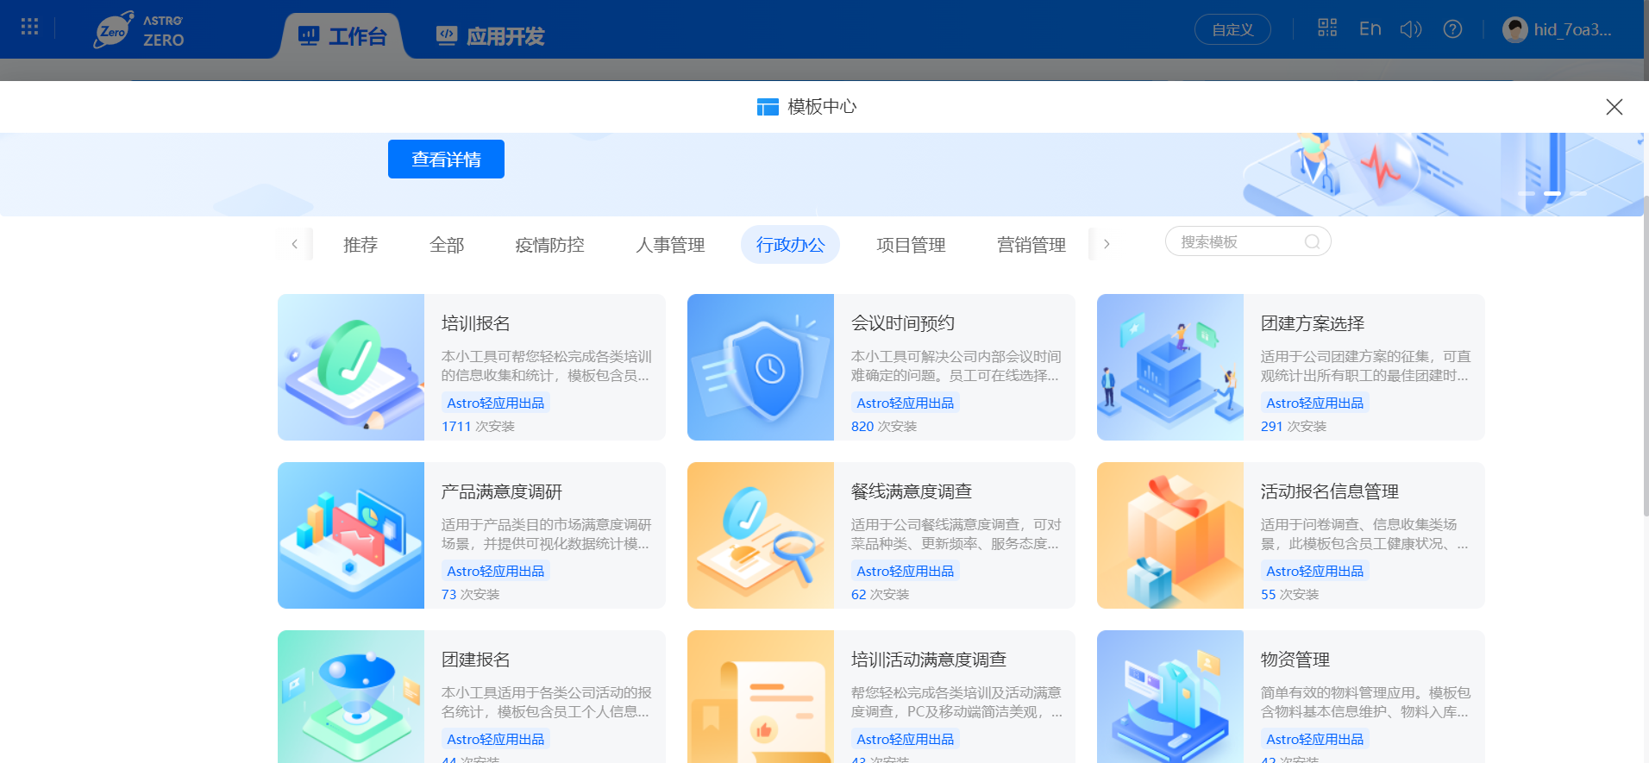Open the 会议时间预约 template thumbnail
This screenshot has height=763, width=1649.
(761, 367)
